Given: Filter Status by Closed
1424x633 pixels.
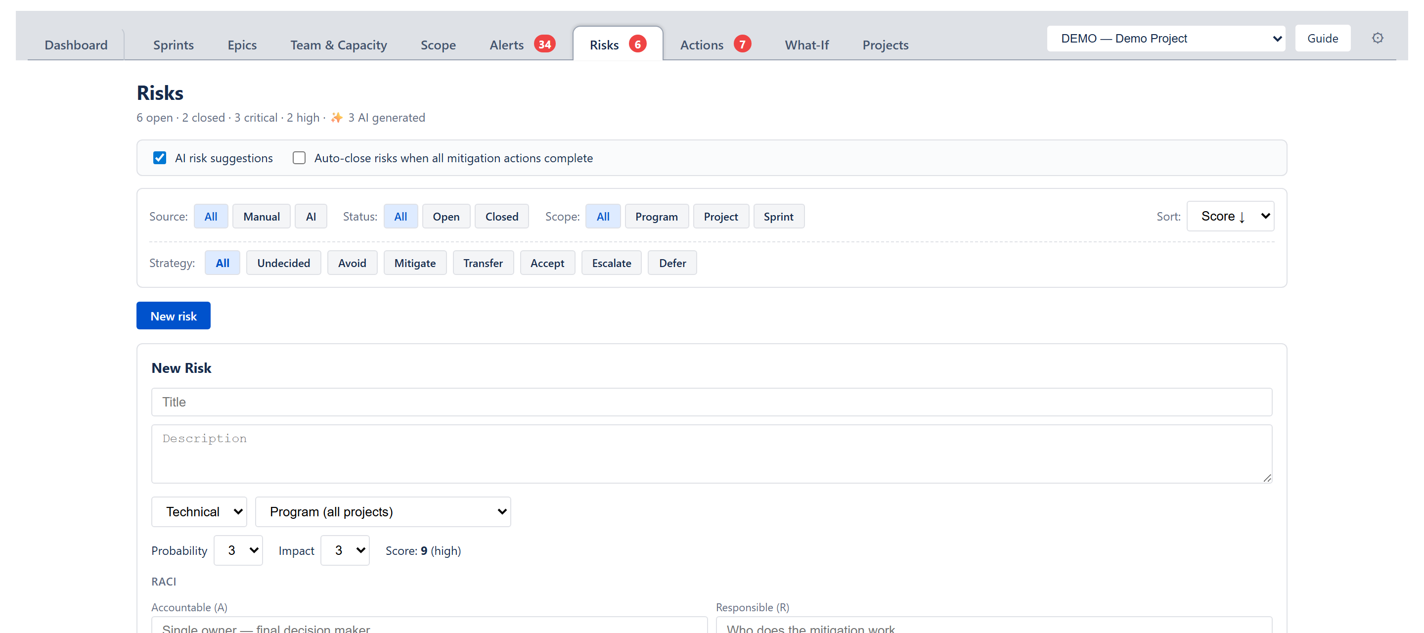Looking at the screenshot, I should click(x=502, y=217).
